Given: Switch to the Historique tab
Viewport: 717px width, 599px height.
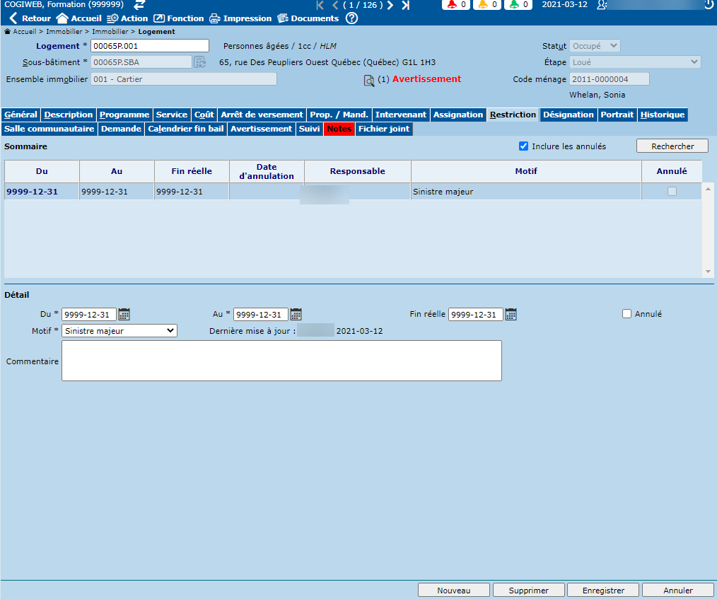Looking at the screenshot, I should pyautogui.click(x=662, y=115).
